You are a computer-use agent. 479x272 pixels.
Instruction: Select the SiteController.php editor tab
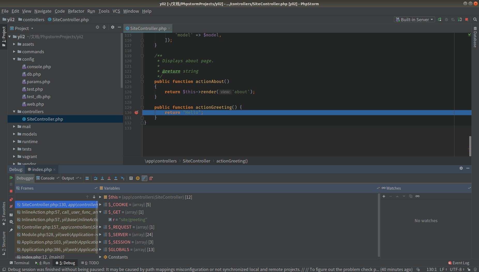(x=148, y=28)
